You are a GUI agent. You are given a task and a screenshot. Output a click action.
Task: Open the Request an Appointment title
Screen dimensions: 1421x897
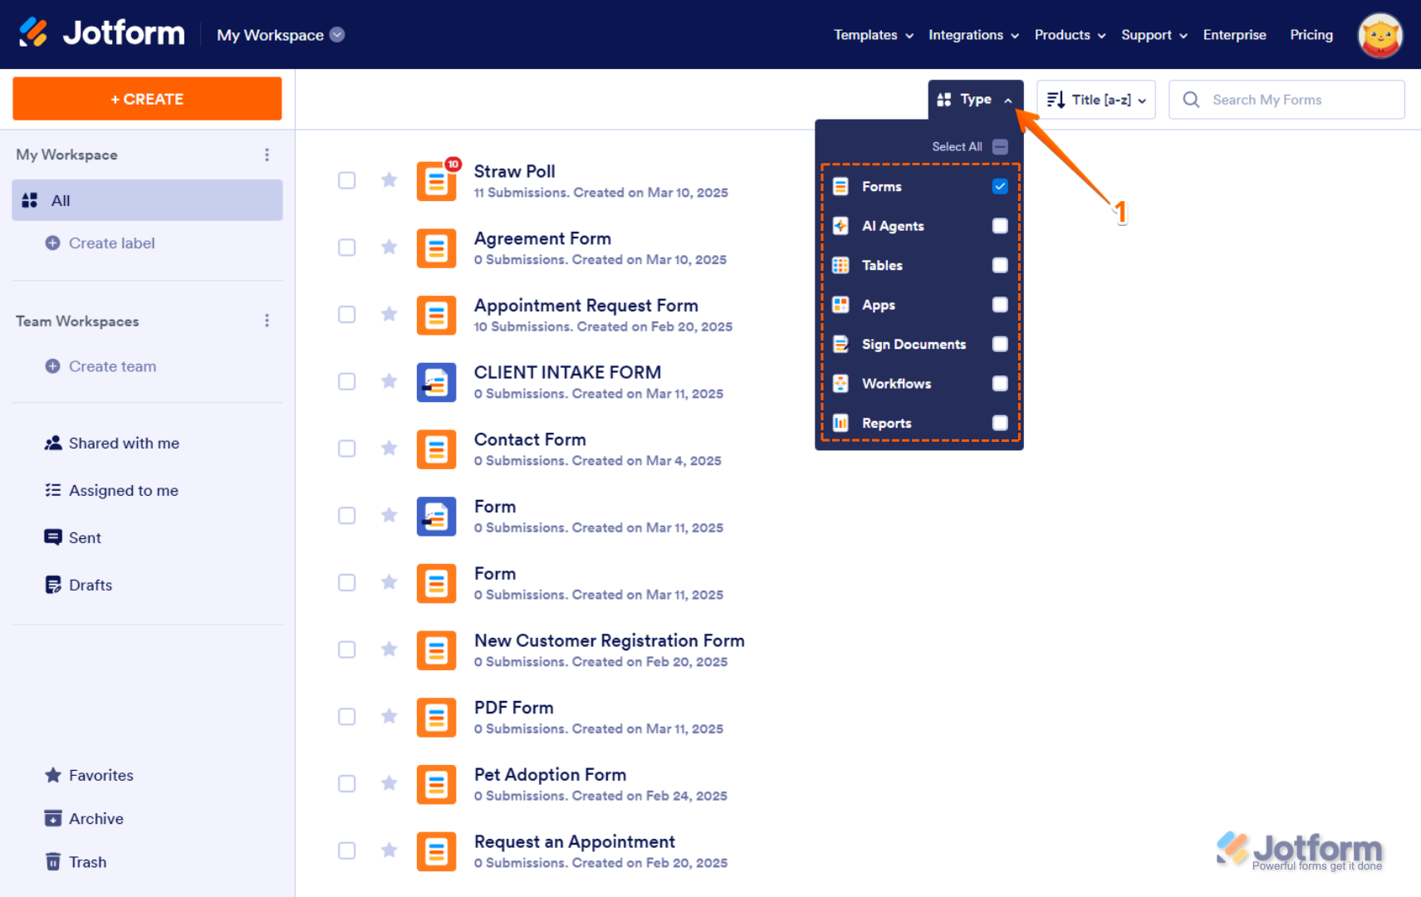575,841
